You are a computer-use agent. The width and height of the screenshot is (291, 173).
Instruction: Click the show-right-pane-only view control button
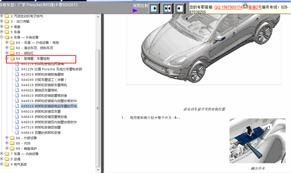pos(154,9)
